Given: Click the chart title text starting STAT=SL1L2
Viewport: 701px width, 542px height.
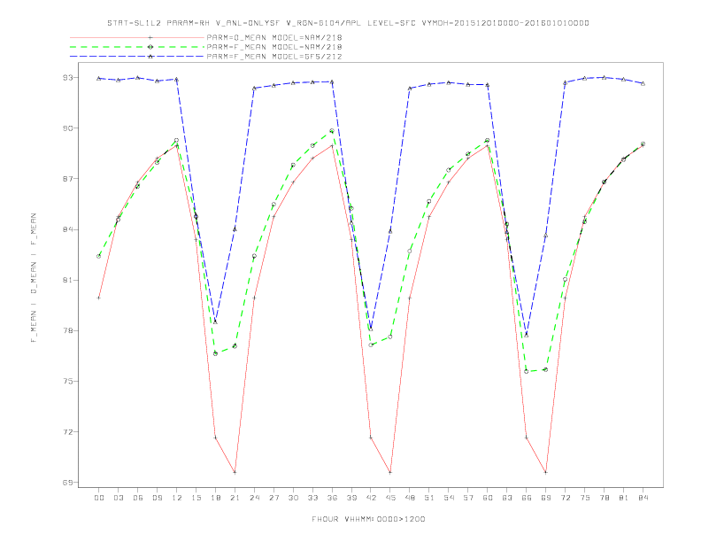Looking at the screenshot, I should point(348,23).
